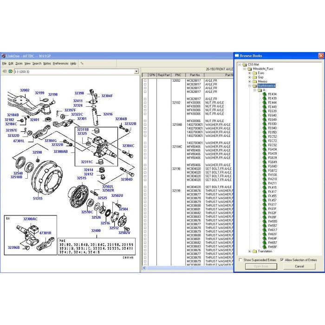Image resolution: width=325 pixels, height=325 pixels.
Task: Expand the Mexico tree node
Action: (x=250, y=81)
